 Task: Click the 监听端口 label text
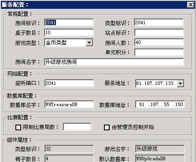(x=27, y=83)
